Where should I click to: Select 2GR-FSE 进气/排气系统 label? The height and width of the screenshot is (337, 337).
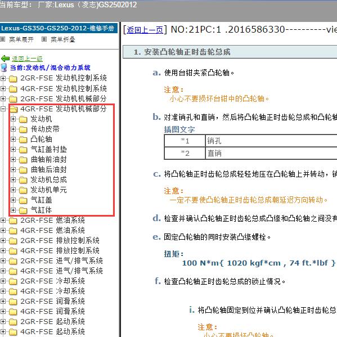click(x=61, y=260)
